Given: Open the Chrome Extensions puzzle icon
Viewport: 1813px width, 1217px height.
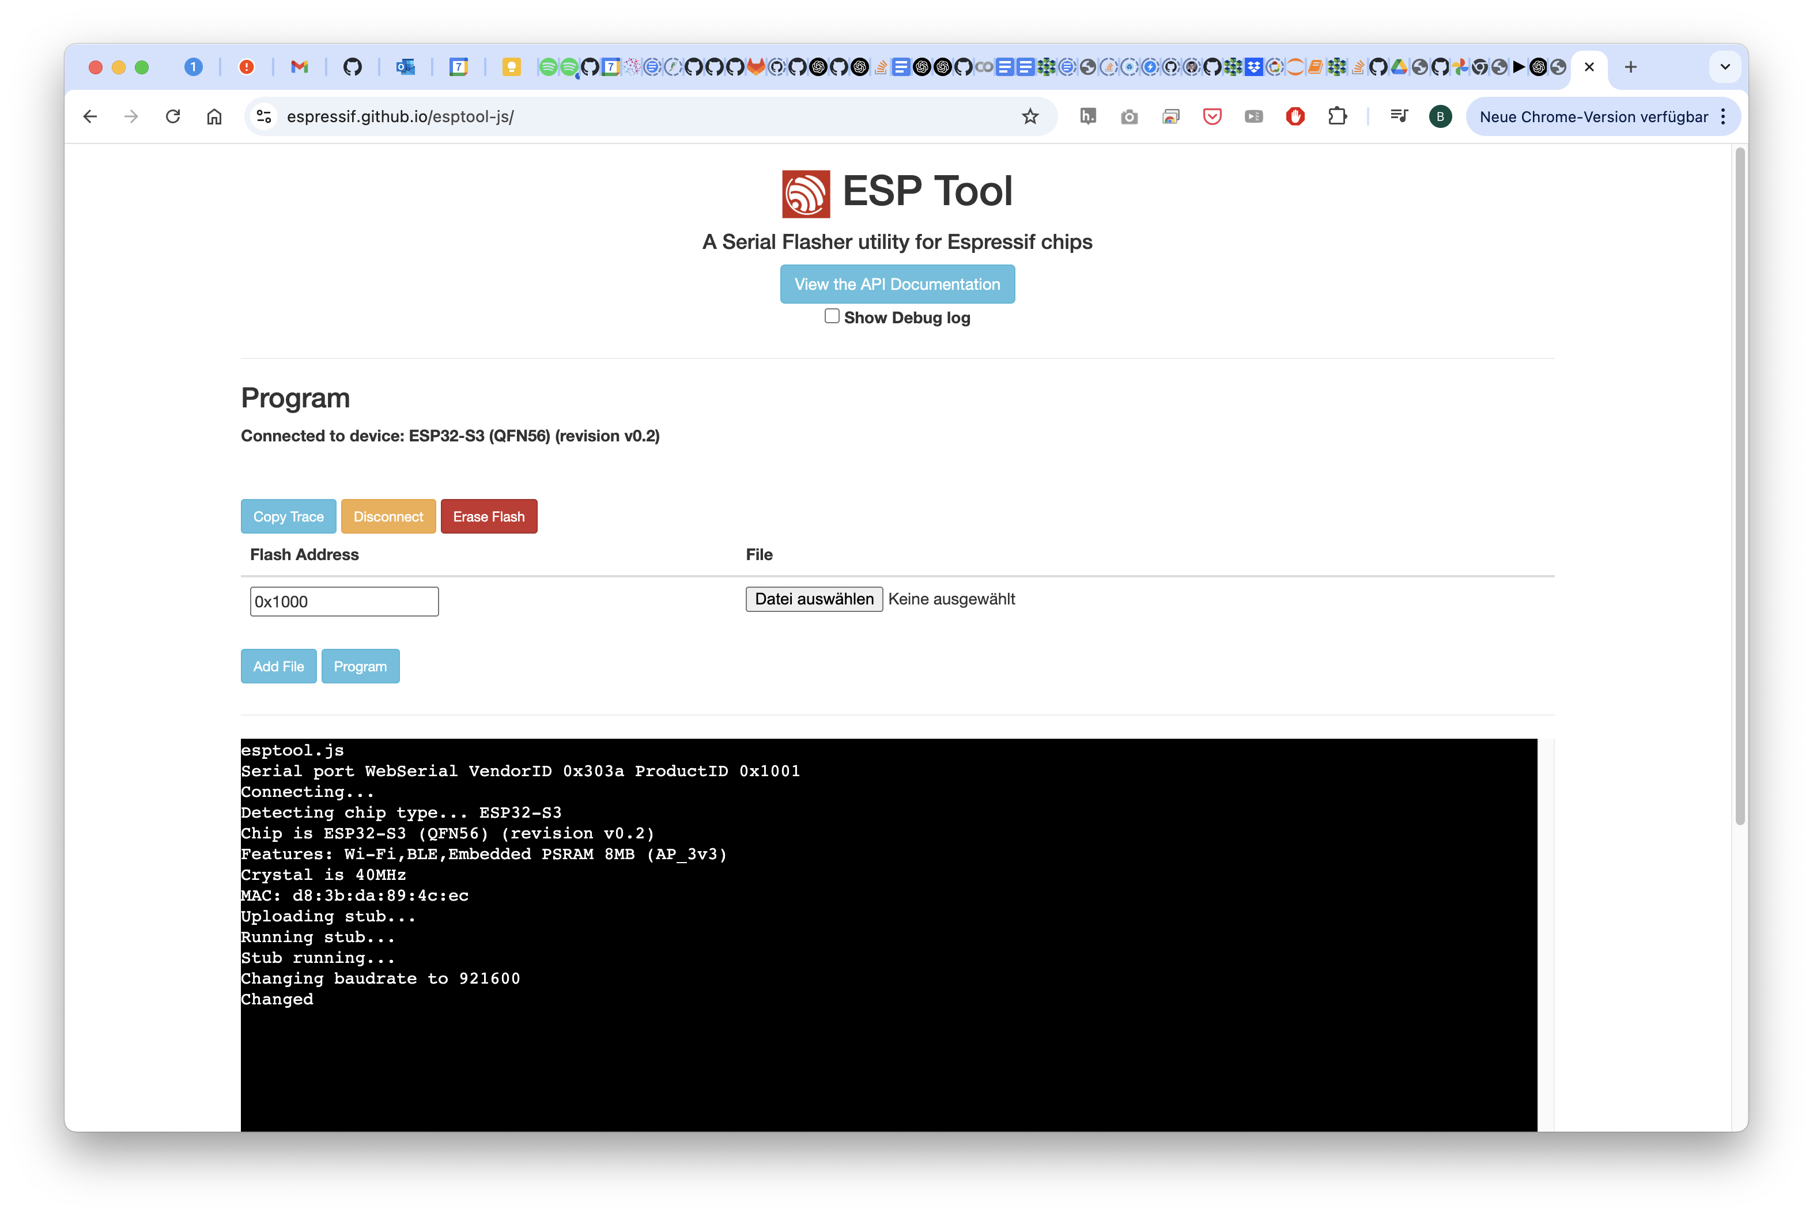Looking at the screenshot, I should point(1336,116).
